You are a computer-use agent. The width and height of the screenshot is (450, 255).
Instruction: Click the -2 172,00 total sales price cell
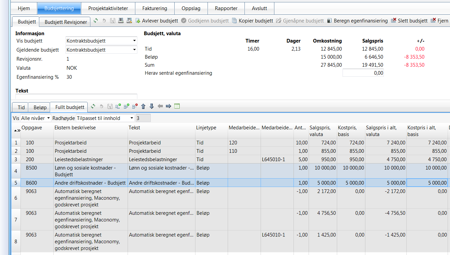(385, 198)
